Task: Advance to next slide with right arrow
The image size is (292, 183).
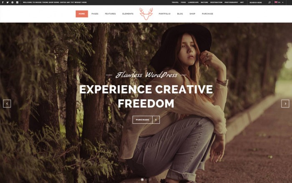Action: point(285,104)
